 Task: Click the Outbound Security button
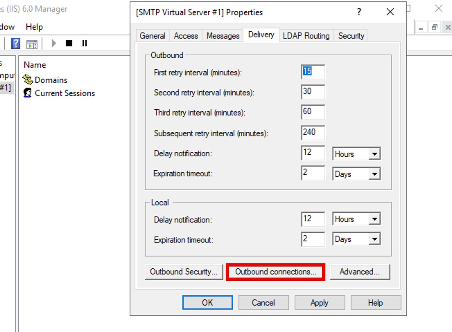184,272
